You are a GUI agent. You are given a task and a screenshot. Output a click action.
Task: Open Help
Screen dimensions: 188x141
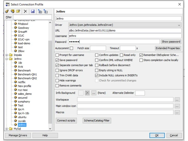coord(45,135)
